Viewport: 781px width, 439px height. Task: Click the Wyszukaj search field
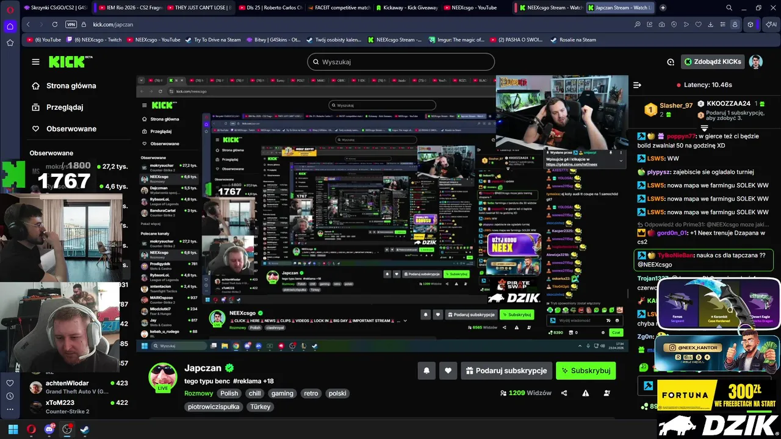(401, 62)
